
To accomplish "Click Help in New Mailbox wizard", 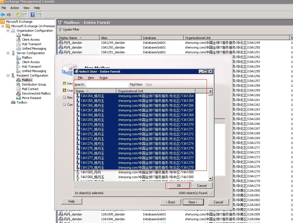I will 71,201.
